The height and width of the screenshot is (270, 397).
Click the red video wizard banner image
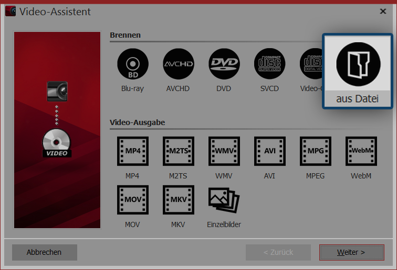(x=57, y=130)
